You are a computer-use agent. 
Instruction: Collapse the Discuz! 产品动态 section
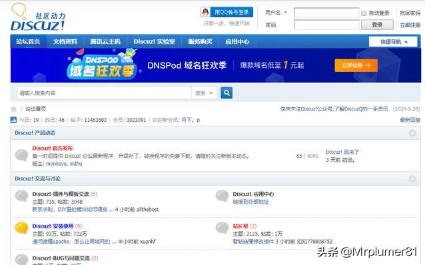click(412, 133)
